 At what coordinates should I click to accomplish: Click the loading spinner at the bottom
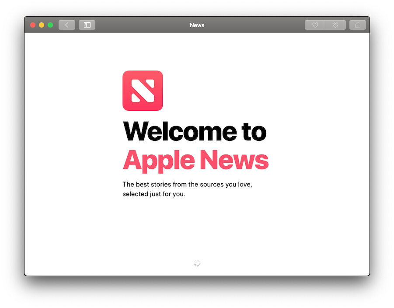pyautogui.click(x=197, y=263)
